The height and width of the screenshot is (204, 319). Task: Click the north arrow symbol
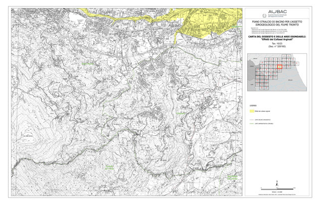pos(277,184)
